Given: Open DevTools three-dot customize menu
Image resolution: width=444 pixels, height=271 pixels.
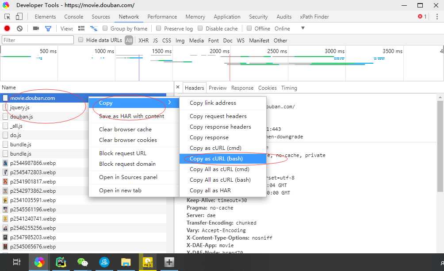Looking at the screenshot, I should [x=437, y=17].
